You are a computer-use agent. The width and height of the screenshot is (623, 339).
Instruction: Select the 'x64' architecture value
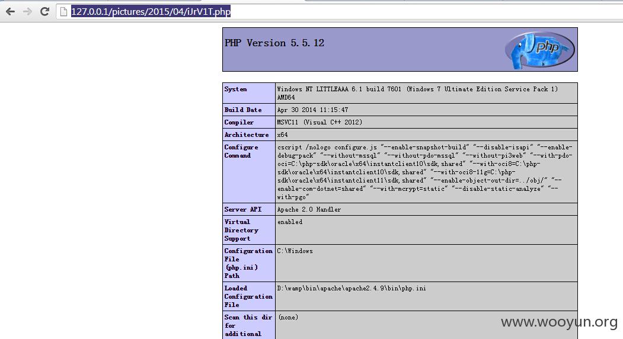[x=283, y=135]
